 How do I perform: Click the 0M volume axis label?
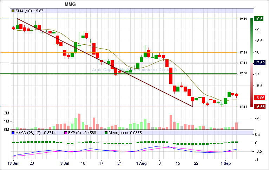tap(7, 130)
